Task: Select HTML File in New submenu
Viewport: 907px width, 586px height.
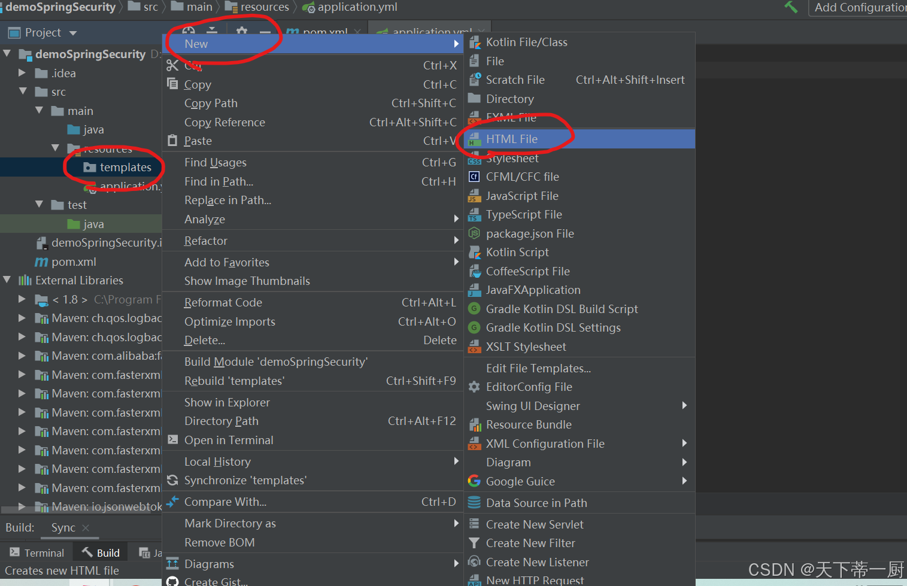Action: tap(580, 139)
